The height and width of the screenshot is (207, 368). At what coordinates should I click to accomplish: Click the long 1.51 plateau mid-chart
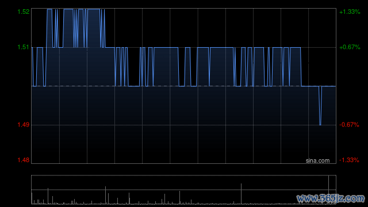pyautogui.click(x=166, y=48)
